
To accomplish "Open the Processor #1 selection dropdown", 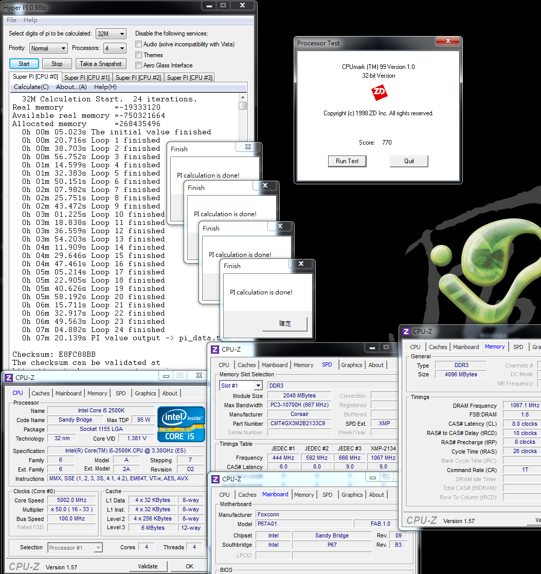I will (75, 548).
